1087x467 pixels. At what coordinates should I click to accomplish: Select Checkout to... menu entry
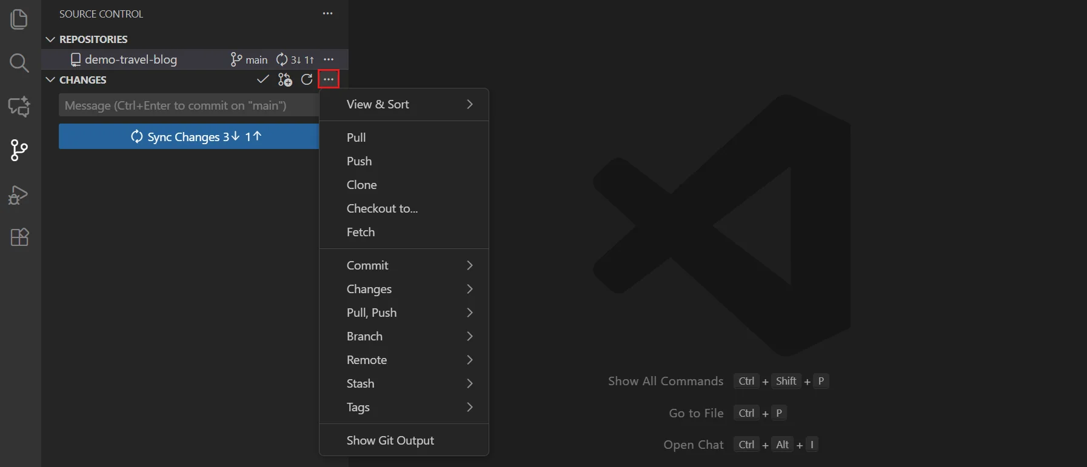coord(404,208)
